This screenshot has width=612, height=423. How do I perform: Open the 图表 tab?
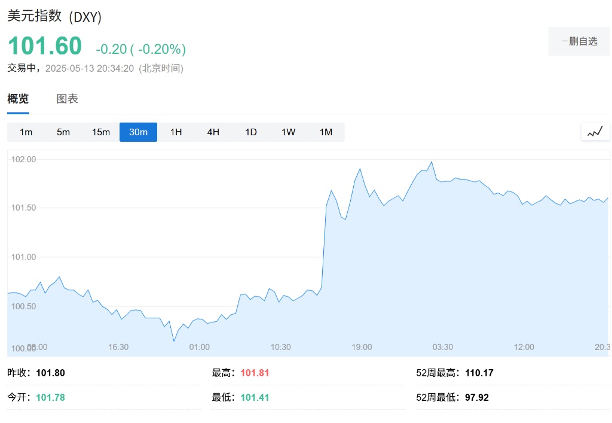click(x=67, y=99)
